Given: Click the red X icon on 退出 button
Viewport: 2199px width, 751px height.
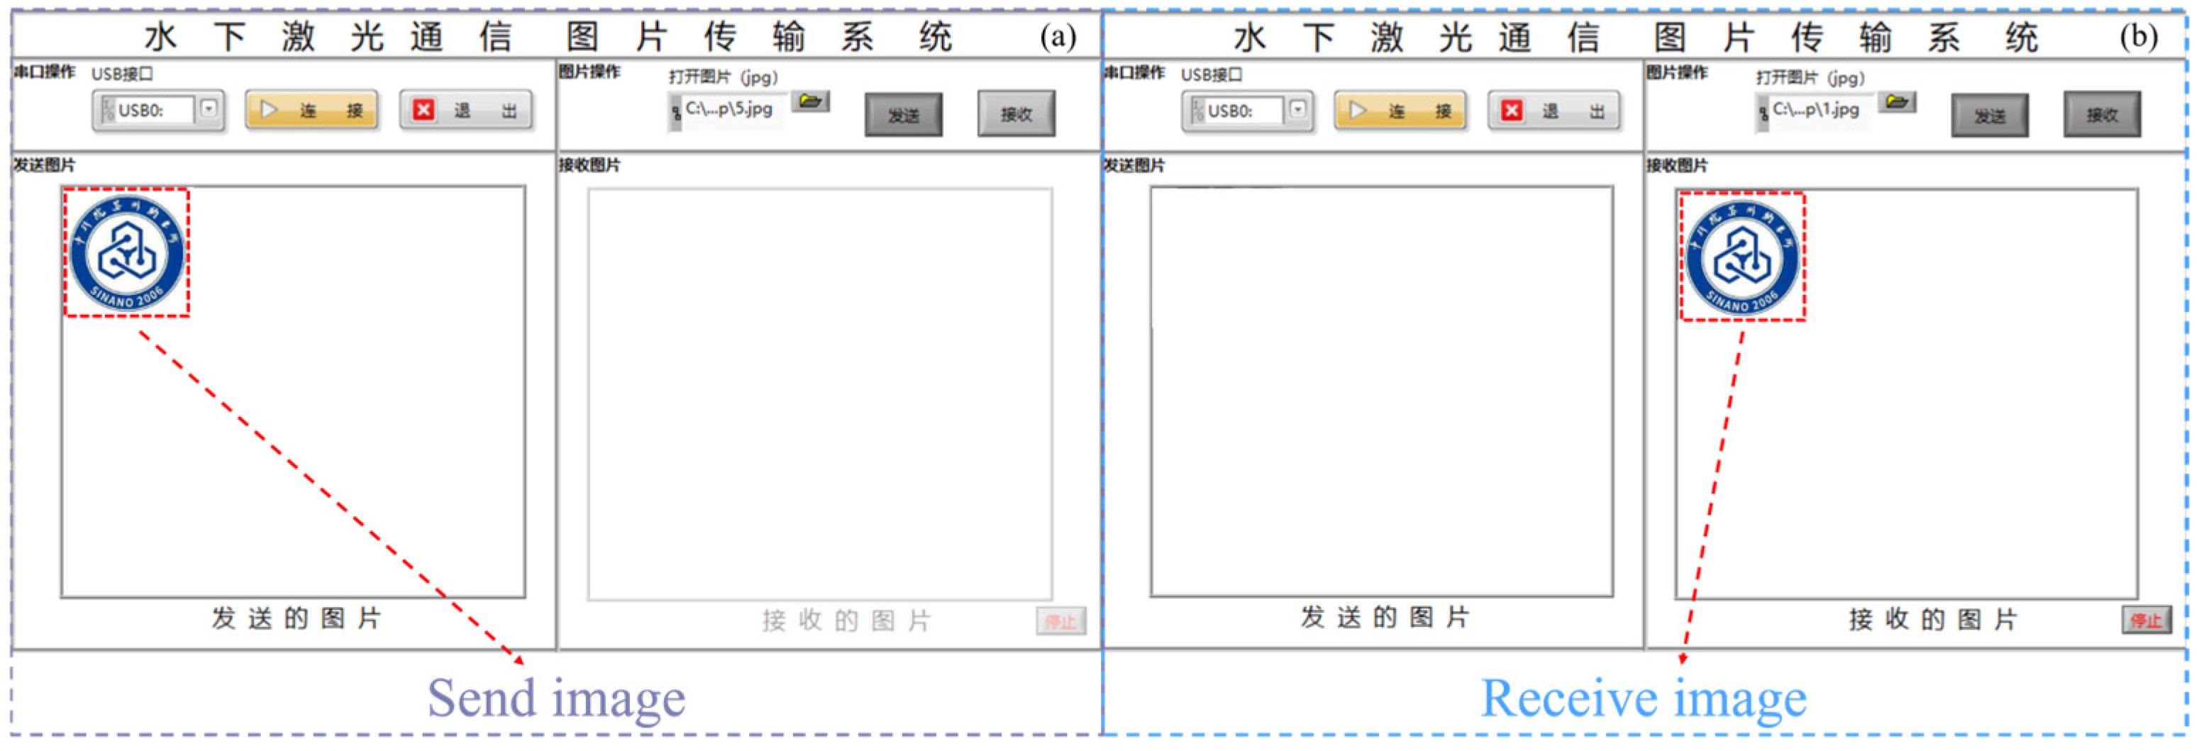Looking at the screenshot, I should 424,109.
